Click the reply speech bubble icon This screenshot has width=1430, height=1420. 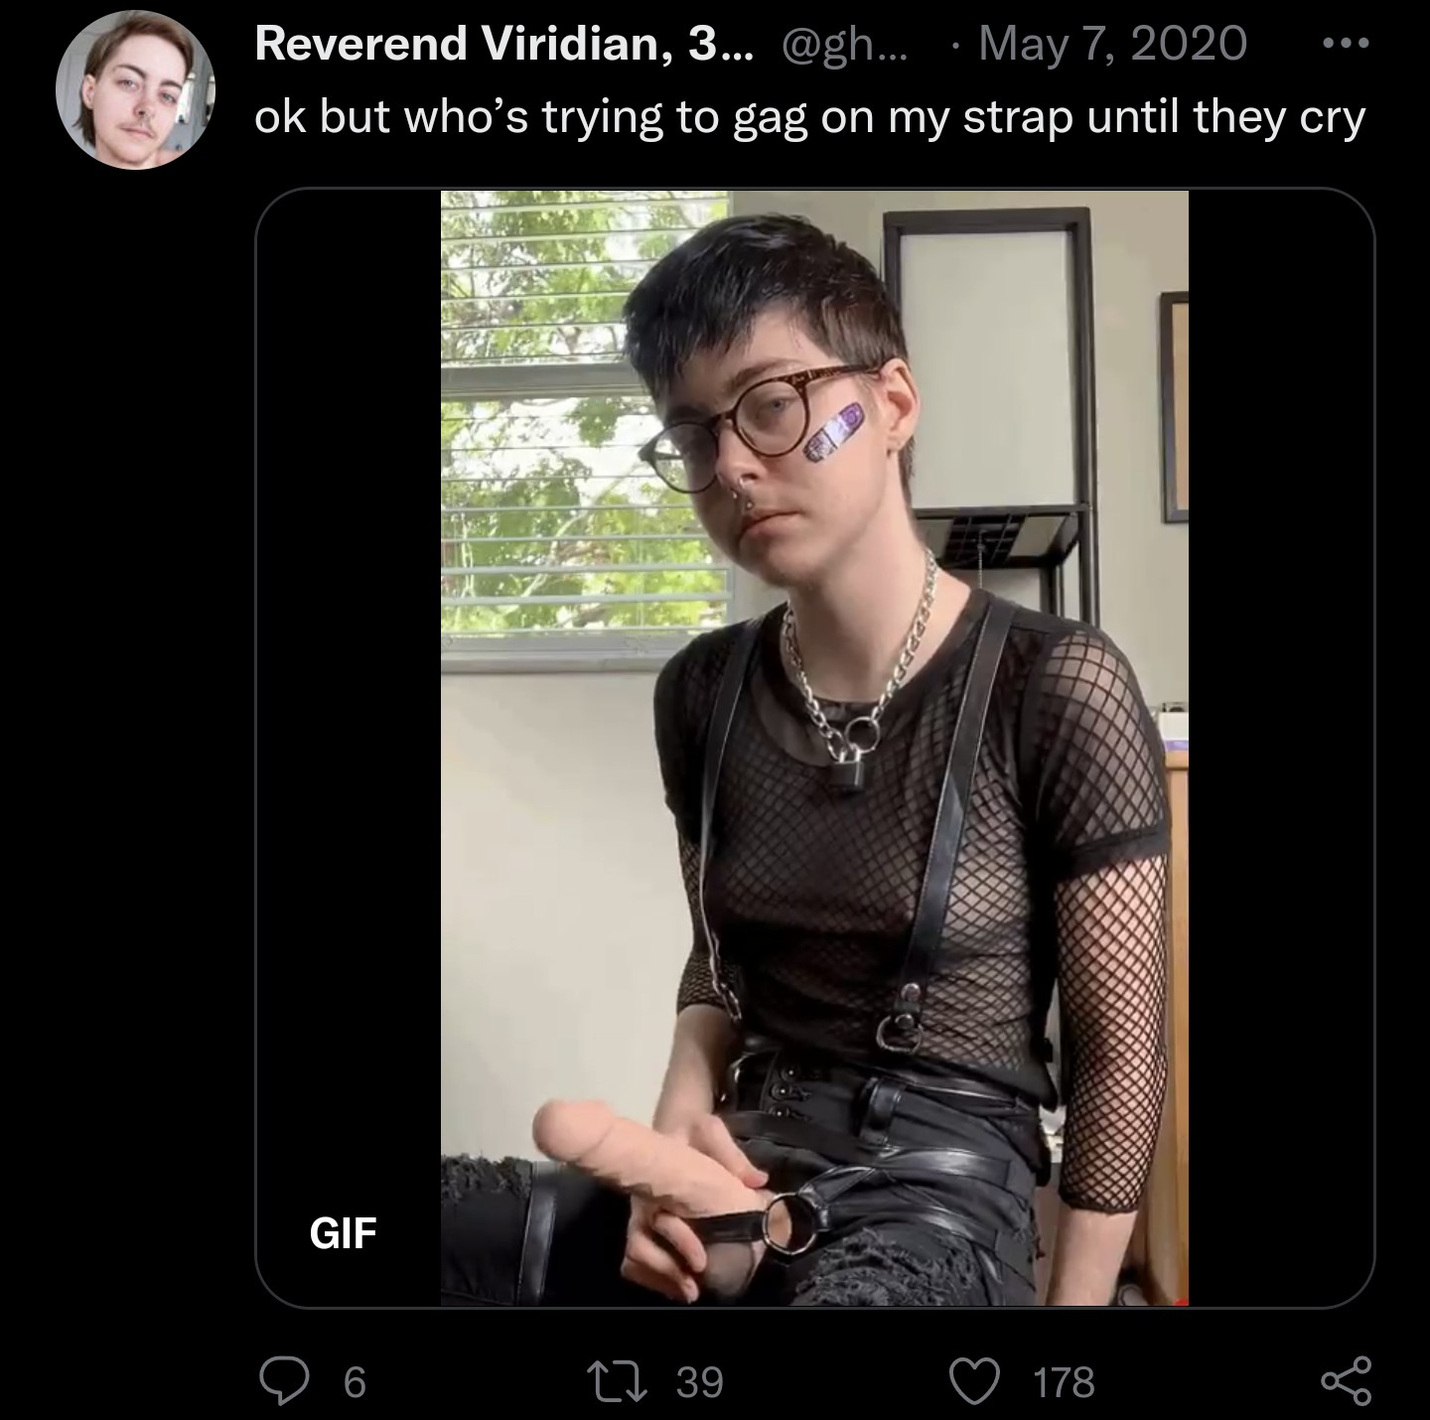(283, 1381)
